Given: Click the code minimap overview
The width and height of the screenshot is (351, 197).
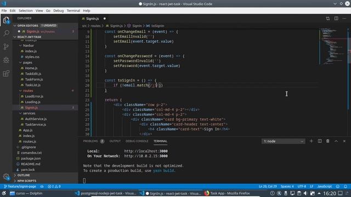Looking at the screenshot, I should pyautogui.click(x=332, y=47).
